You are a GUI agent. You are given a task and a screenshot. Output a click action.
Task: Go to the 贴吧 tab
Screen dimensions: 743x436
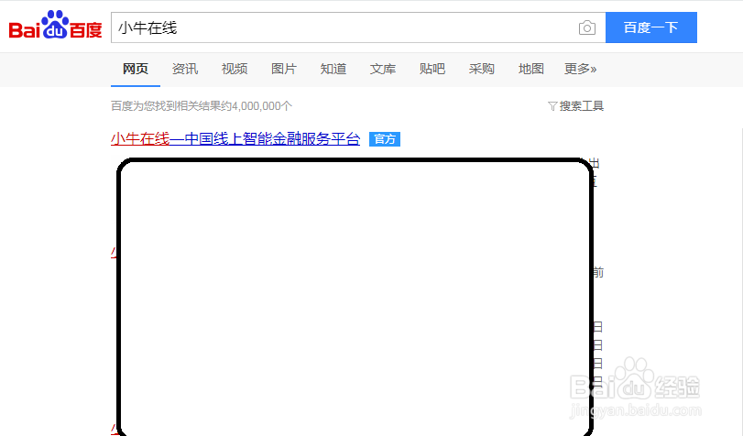pos(432,70)
